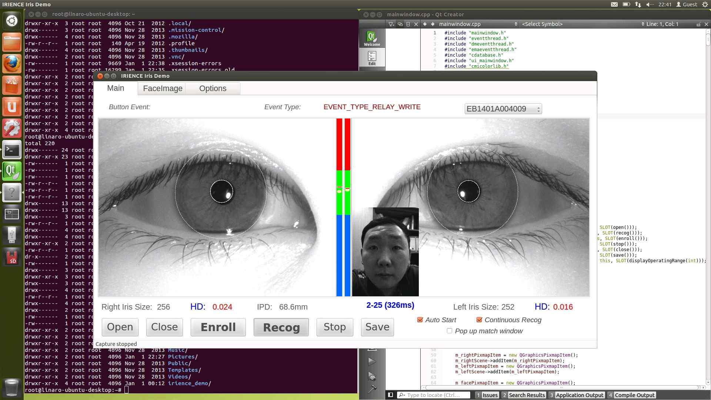Open the Workspace Switcher icon
The width and height of the screenshot is (711, 400).
coord(12,214)
